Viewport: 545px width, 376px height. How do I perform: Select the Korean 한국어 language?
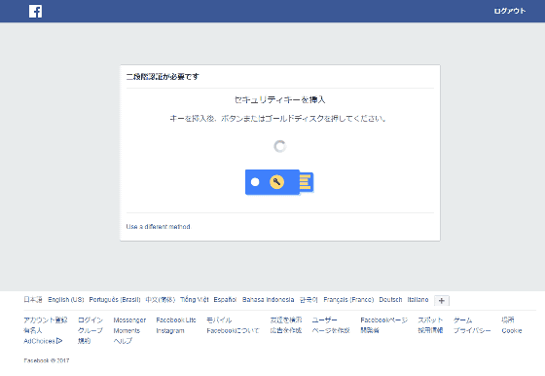point(309,299)
